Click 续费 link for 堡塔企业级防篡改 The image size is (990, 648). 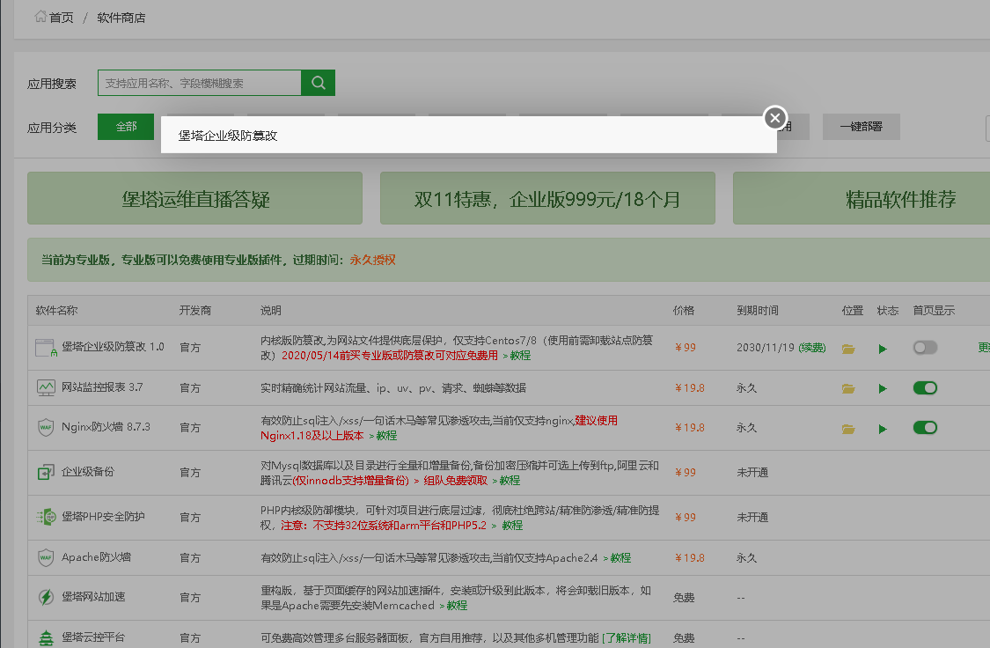(812, 348)
